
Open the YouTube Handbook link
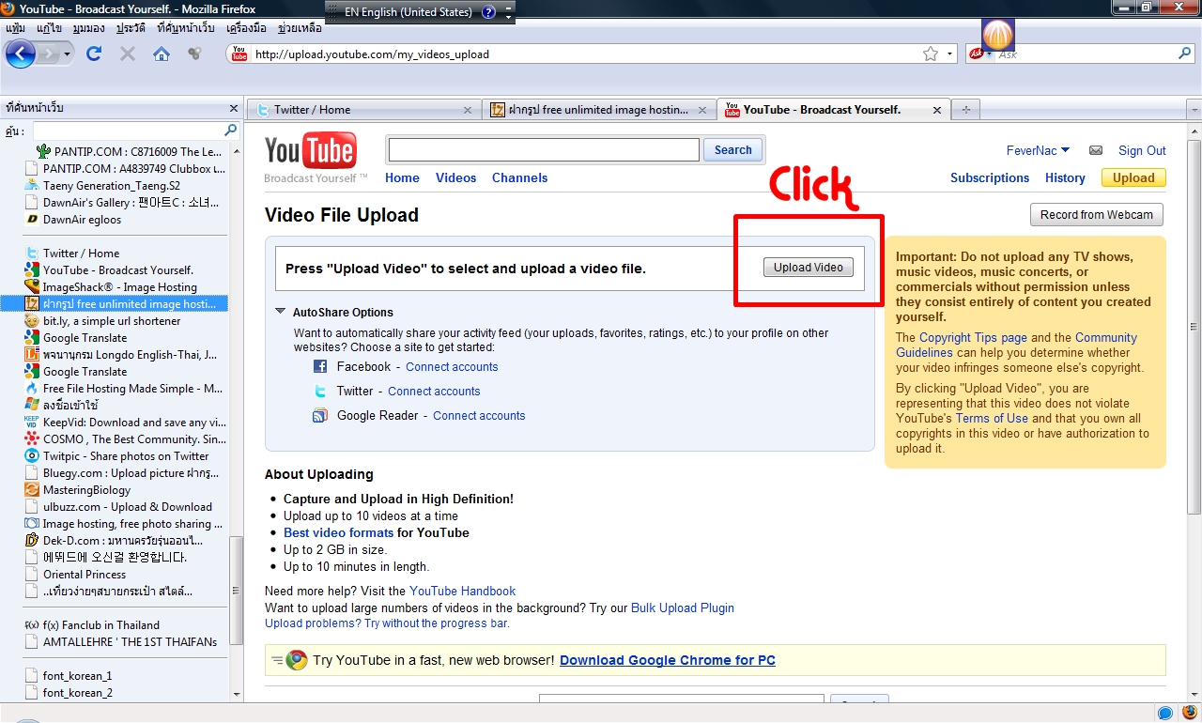click(x=462, y=592)
